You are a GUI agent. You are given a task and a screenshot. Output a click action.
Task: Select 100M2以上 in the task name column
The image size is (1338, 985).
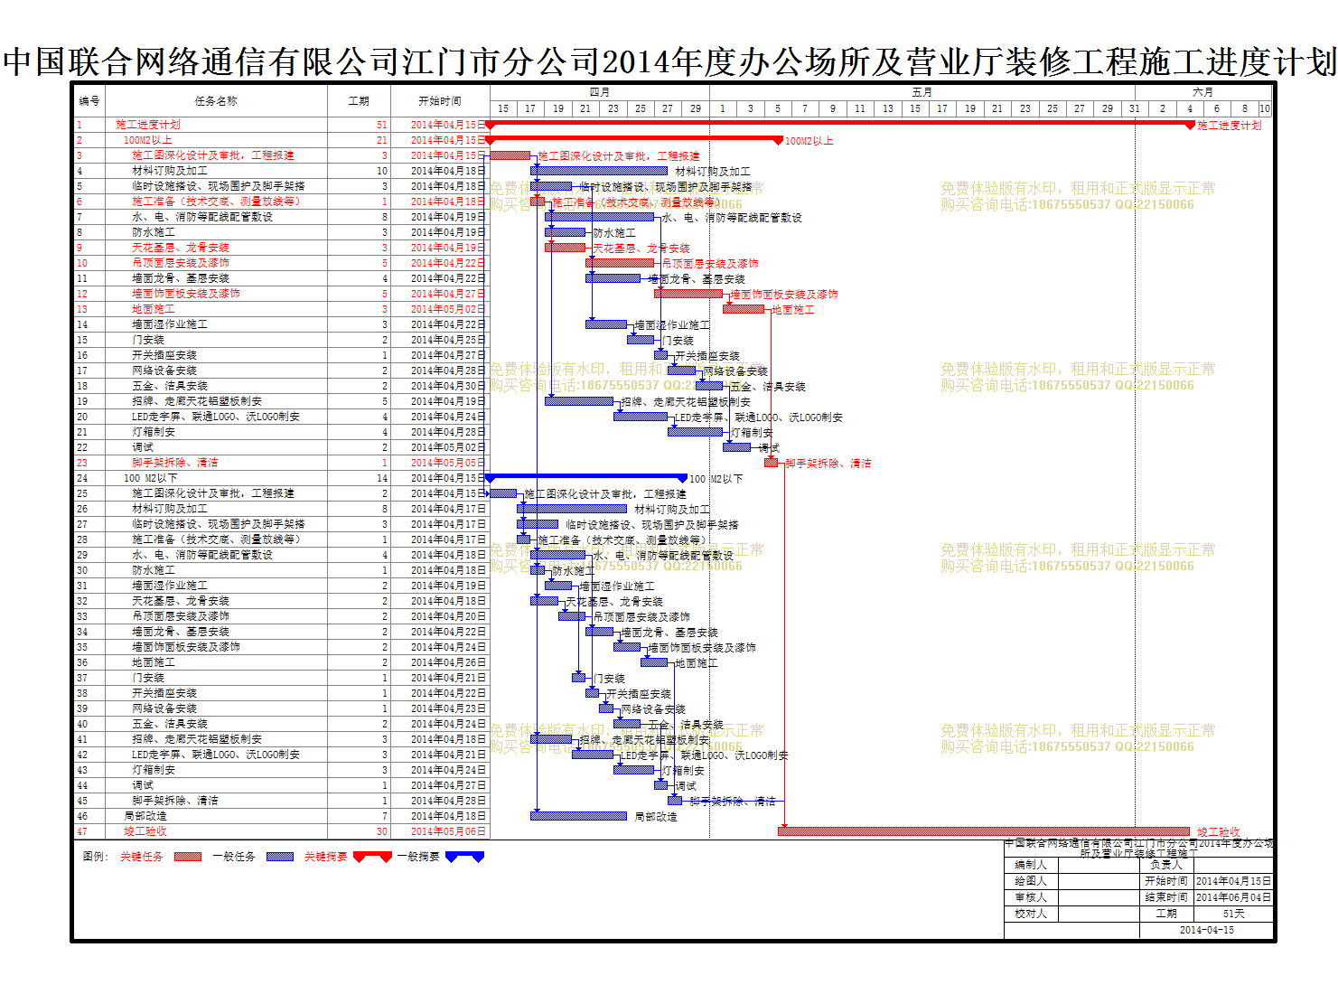(147, 140)
